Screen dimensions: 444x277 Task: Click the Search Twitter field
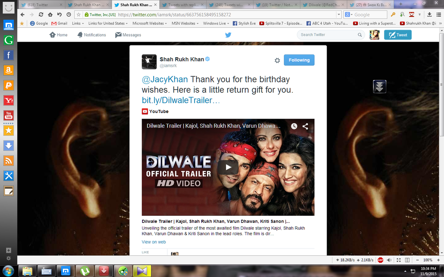click(x=331, y=35)
